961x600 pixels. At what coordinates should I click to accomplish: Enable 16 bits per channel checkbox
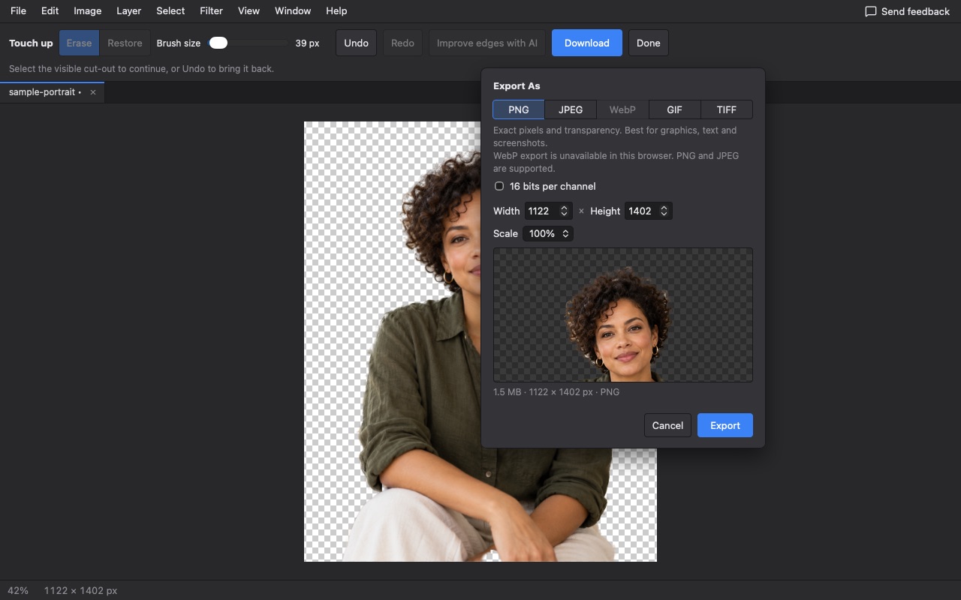click(x=499, y=186)
